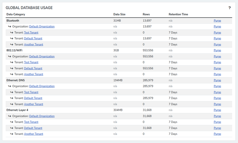The height and width of the screenshot is (143, 238).
Task: Click the 304MB data size value
Action: (x=118, y=110)
